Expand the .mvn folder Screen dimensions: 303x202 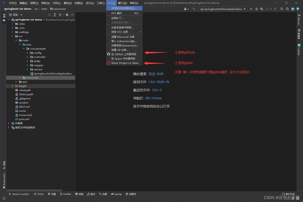[x=12, y=28]
